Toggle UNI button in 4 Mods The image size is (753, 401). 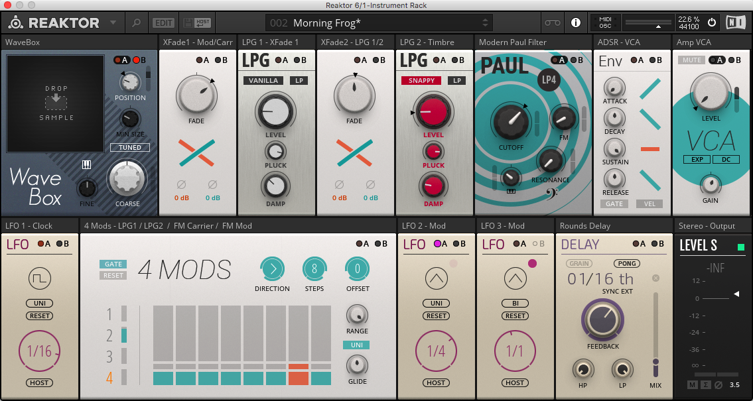(x=356, y=345)
